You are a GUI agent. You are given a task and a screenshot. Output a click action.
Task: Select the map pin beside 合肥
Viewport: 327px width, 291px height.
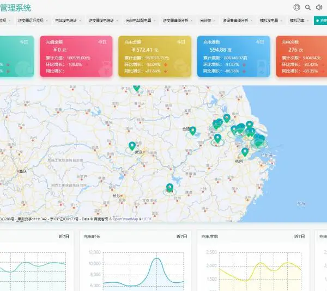tap(193, 131)
